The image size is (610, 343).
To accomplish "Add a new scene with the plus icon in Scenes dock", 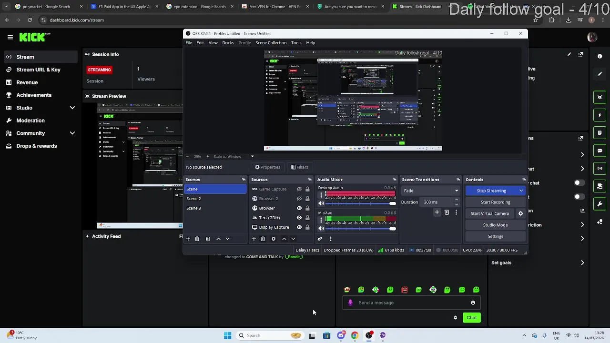I will [x=188, y=239].
